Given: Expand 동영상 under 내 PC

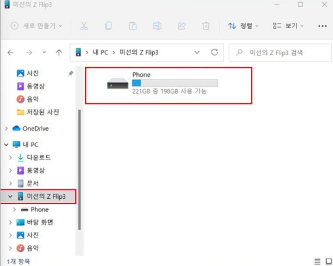Looking at the screenshot, I should point(10,170).
